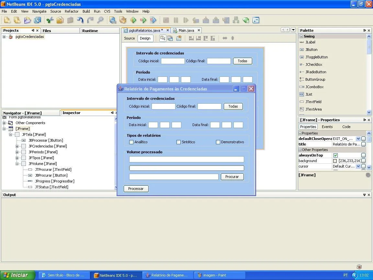This screenshot has width=373, height=280.
Task: Click the Preview Design icon
Action: point(179,38)
